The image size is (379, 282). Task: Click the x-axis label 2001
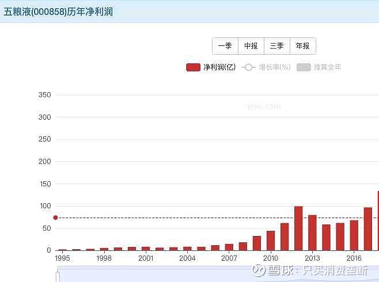(x=146, y=258)
